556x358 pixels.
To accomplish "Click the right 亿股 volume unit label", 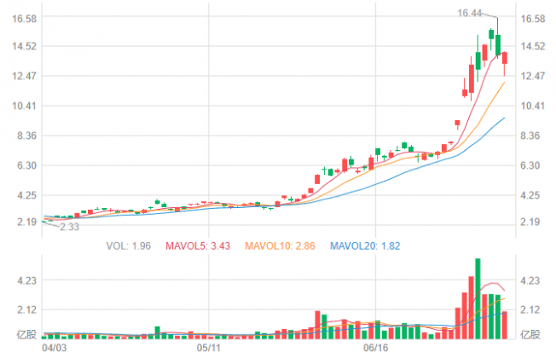I will pyautogui.click(x=530, y=334).
